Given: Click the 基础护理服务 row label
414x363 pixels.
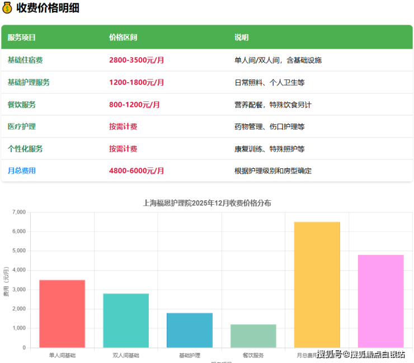Looking at the screenshot, I should click(x=29, y=82).
